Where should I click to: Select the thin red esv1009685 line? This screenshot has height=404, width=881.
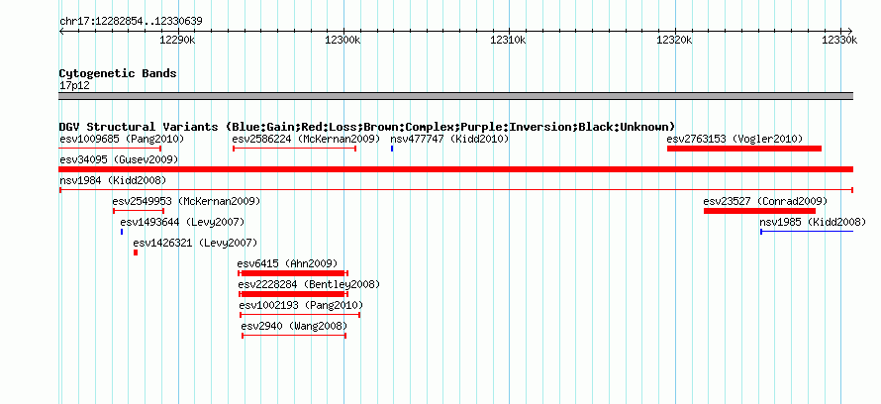[x=110, y=149]
